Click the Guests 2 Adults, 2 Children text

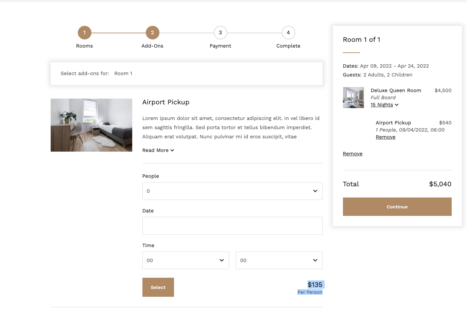(378, 75)
